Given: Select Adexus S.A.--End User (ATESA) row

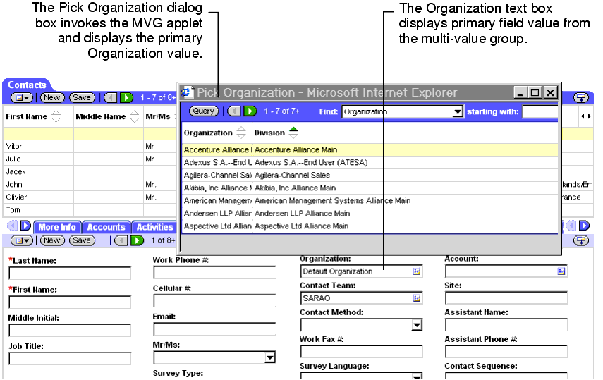Looking at the screenshot, I should [370, 162].
